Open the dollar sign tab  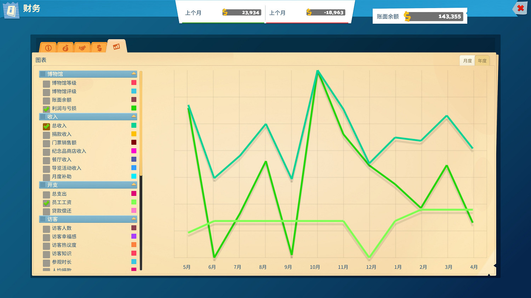[x=99, y=48]
